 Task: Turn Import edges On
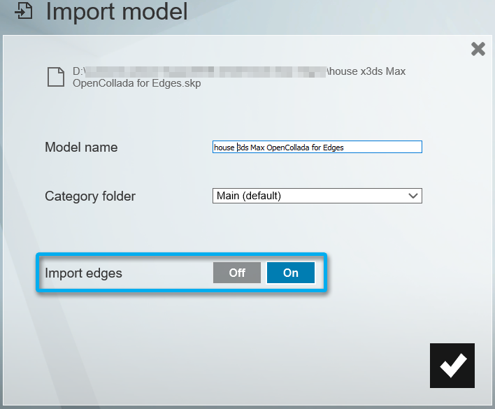click(x=291, y=273)
